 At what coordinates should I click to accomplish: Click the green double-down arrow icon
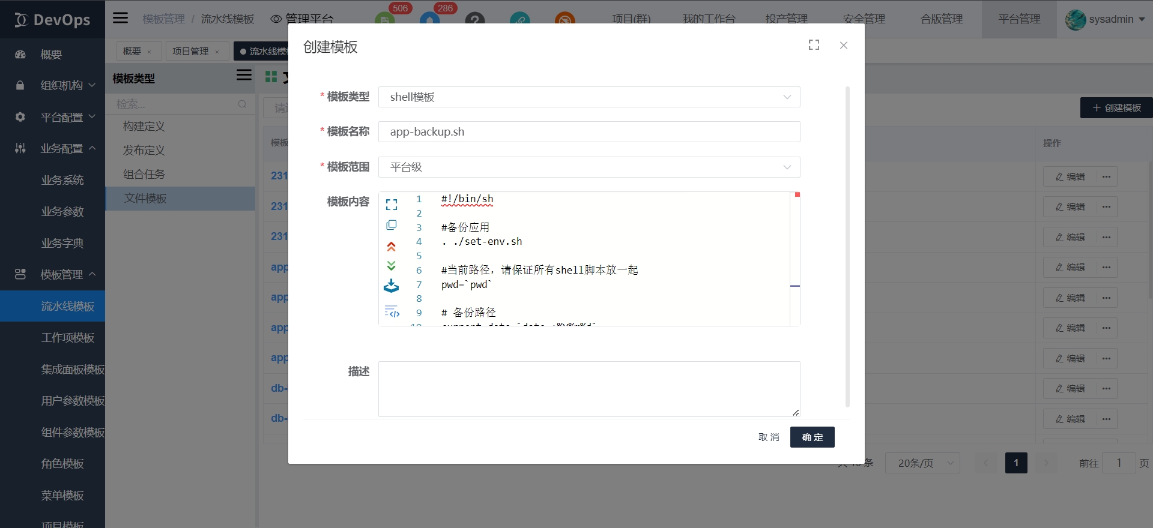coord(392,266)
